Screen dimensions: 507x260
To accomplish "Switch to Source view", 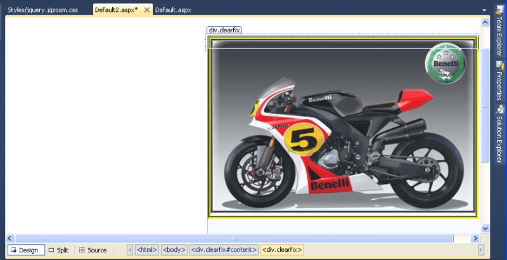I will coord(93,250).
